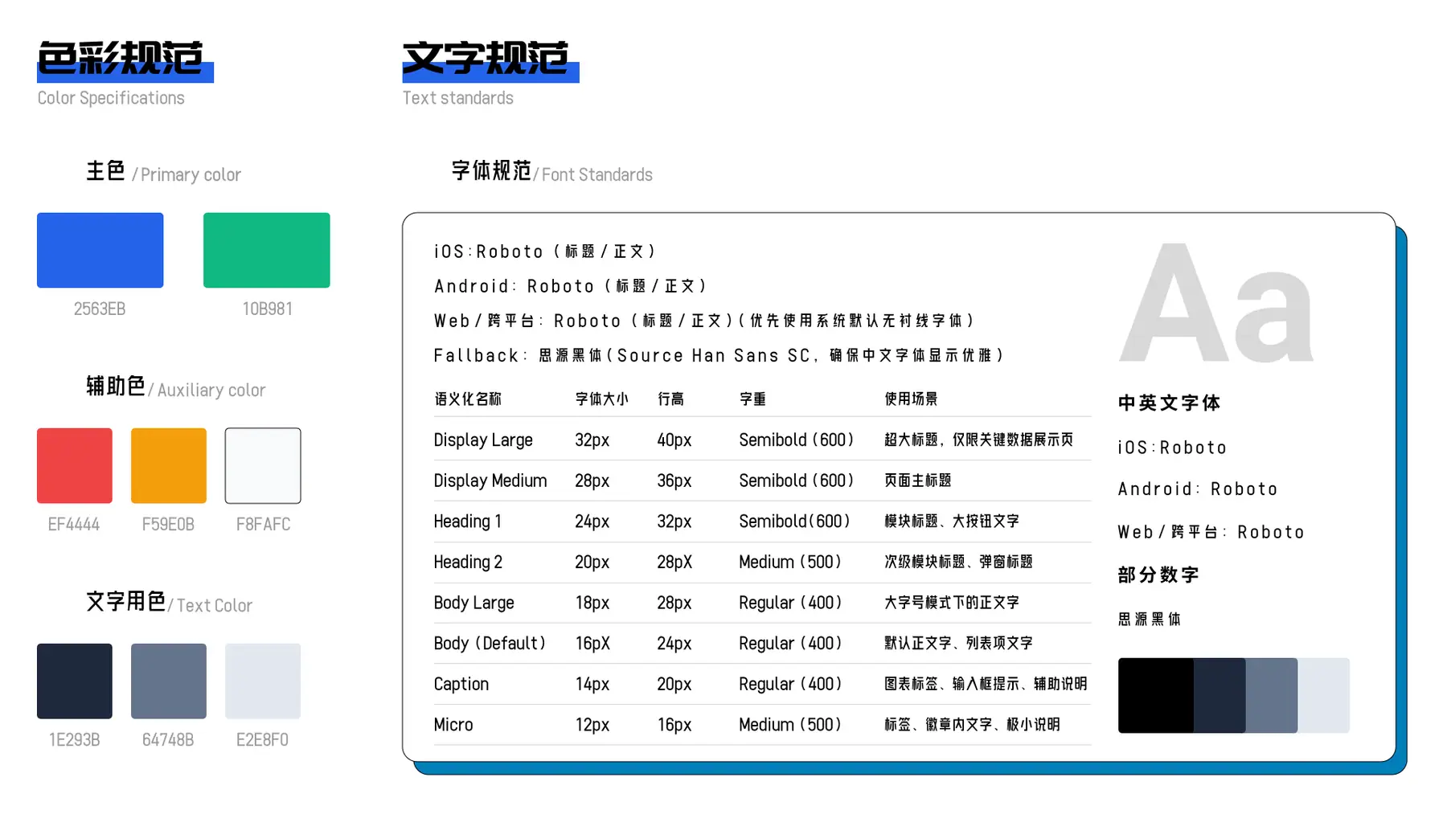Select the 'Heading 2' row name

tap(468, 562)
